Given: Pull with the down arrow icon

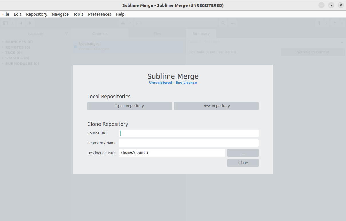Looking at the screenshot, I should pyautogui.click(x=319, y=23).
